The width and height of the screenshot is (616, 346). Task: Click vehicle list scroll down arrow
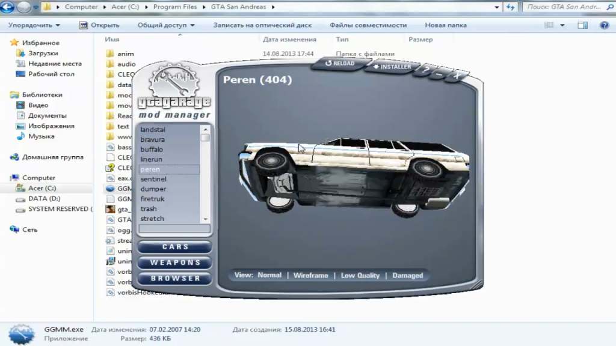(x=205, y=219)
